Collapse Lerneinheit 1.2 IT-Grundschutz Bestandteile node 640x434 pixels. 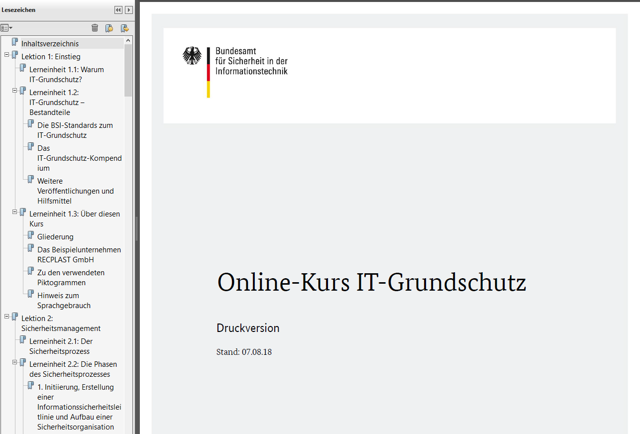coord(15,91)
